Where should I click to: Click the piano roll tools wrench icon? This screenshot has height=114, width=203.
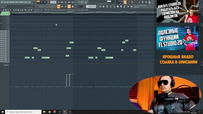(x=3, y=10)
